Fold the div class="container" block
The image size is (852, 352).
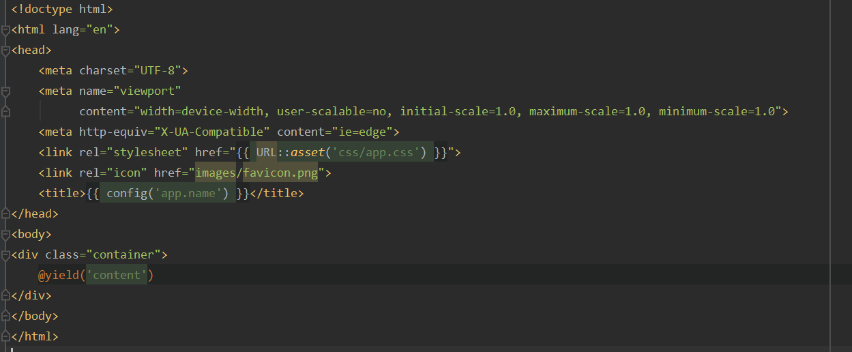tap(5, 255)
